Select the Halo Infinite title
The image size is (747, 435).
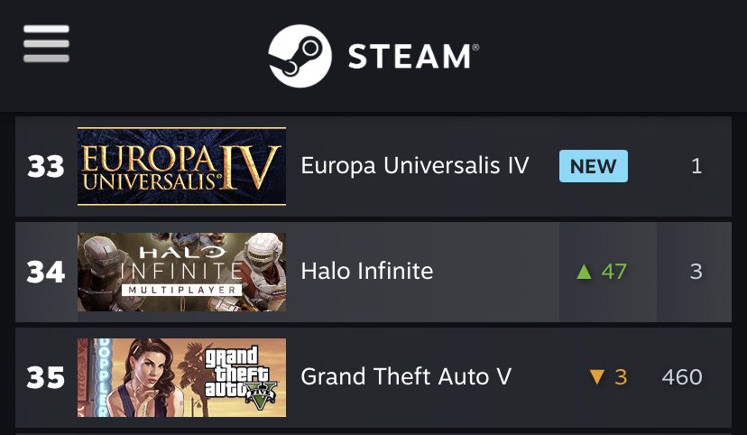click(367, 271)
